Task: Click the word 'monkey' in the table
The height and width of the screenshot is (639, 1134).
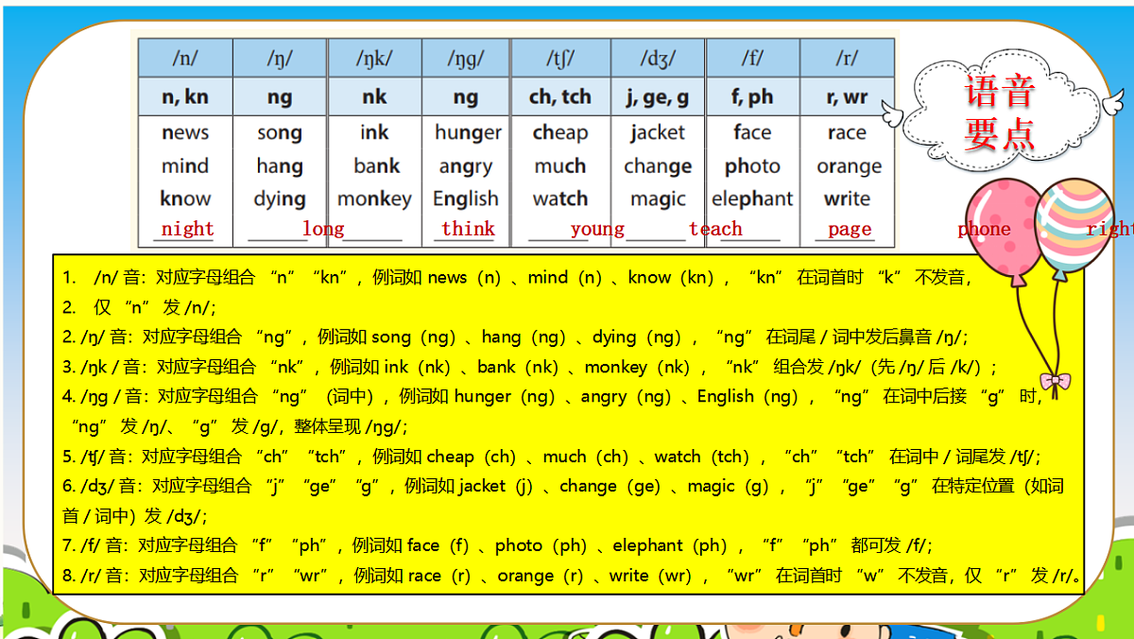Action: [374, 199]
